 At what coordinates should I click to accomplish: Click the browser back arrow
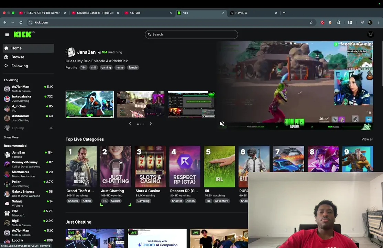(x=5, y=22)
